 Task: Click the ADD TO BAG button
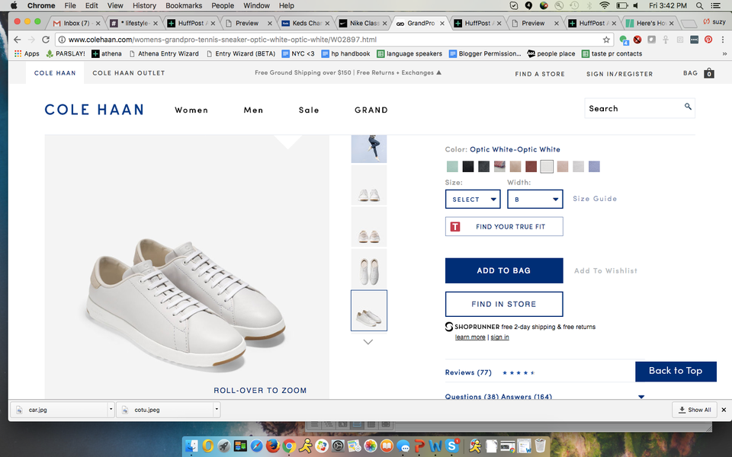[504, 270]
